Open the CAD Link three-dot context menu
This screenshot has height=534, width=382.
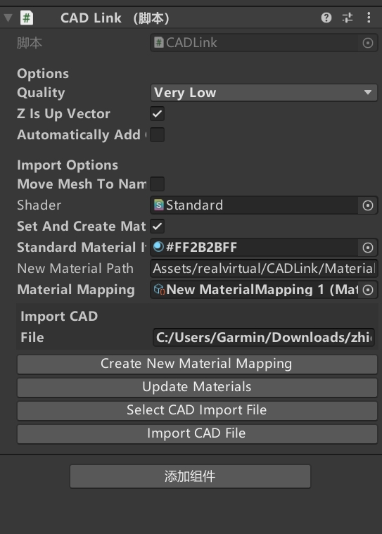tap(369, 18)
